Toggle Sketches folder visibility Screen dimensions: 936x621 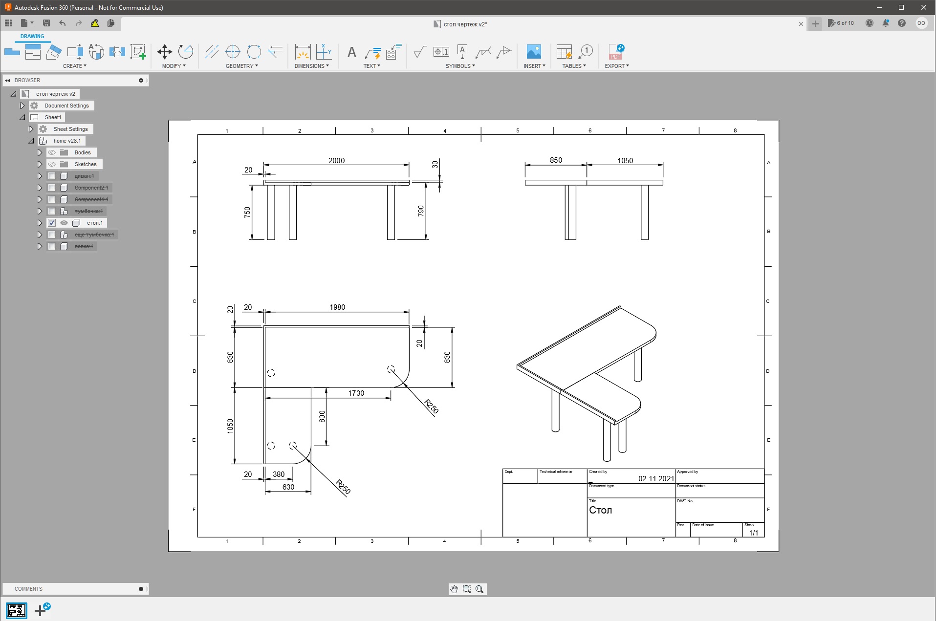click(x=52, y=164)
